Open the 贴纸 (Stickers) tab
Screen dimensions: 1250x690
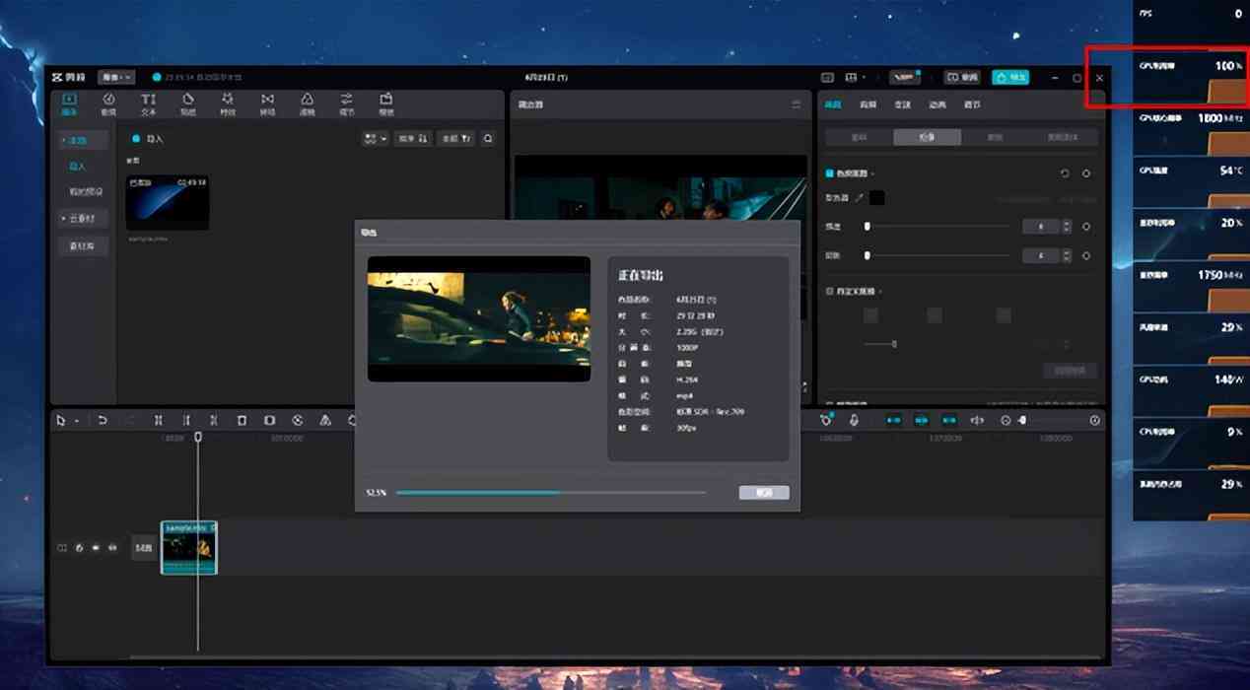coord(187,104)
